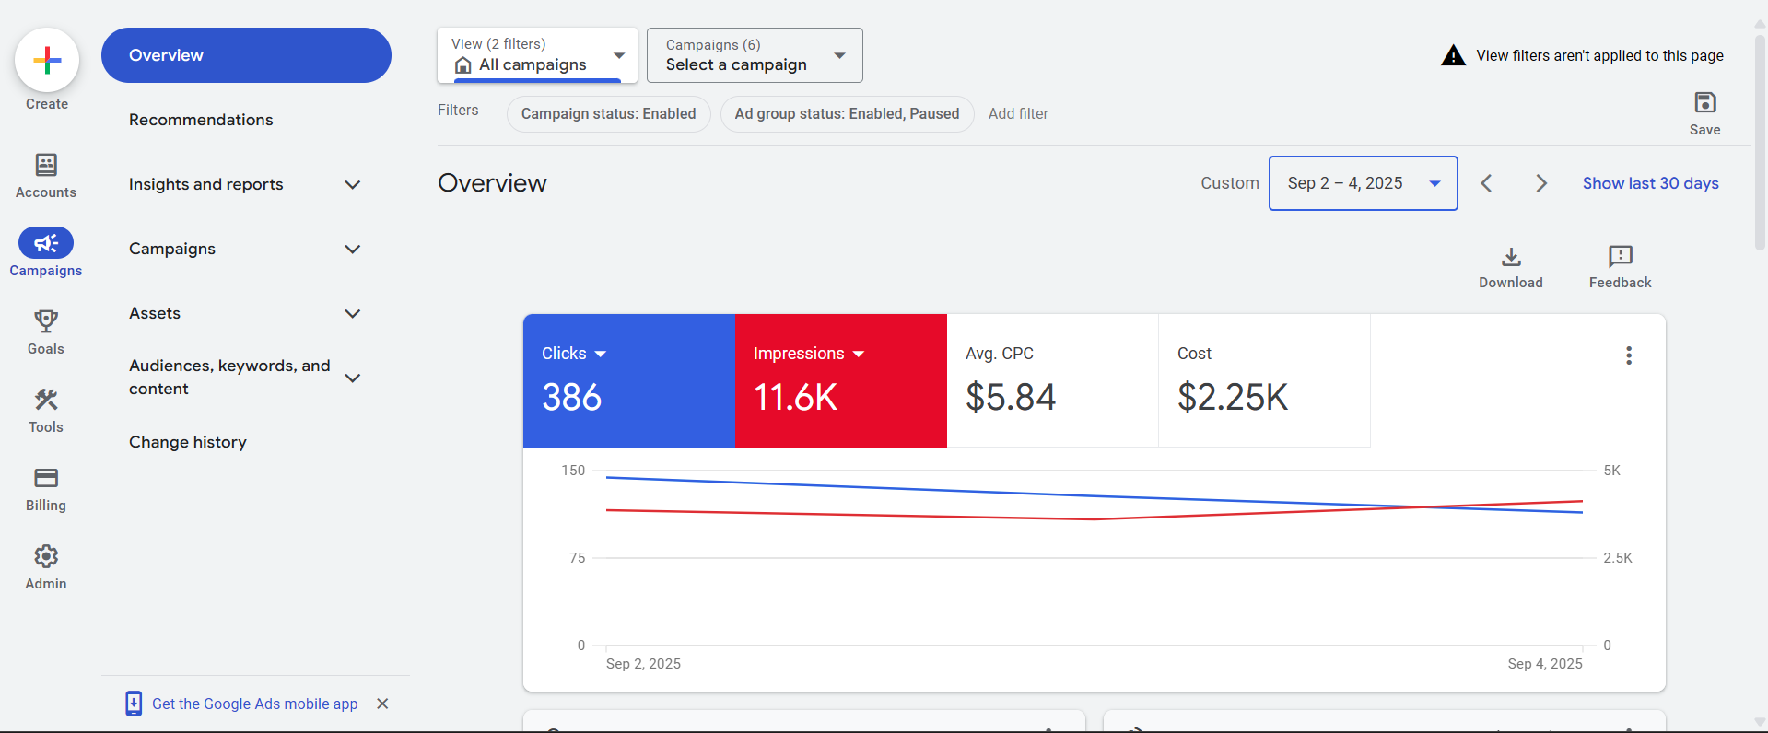Open the Tools wrench icon

point(46,400)
